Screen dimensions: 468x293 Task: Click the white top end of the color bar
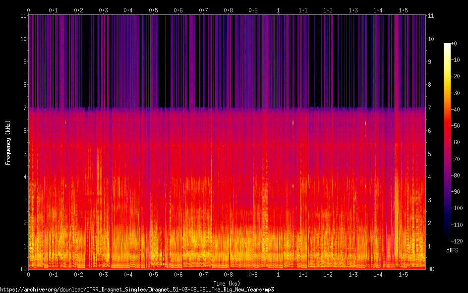447,46
